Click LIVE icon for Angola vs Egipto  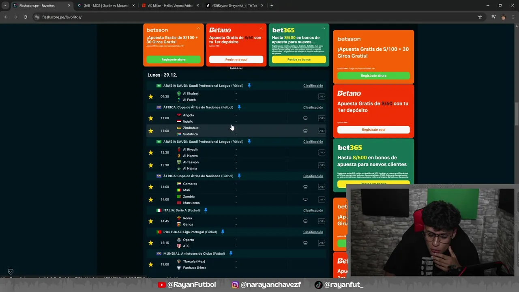coord(322,118)
